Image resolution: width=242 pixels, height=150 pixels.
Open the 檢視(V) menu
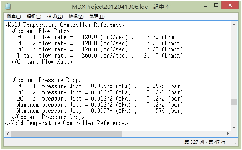pyautogui.click(x=76, y=16)
